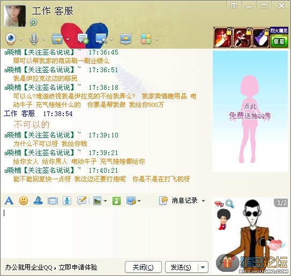Expand 消息记录 dropdown arrow

(204, 201)
